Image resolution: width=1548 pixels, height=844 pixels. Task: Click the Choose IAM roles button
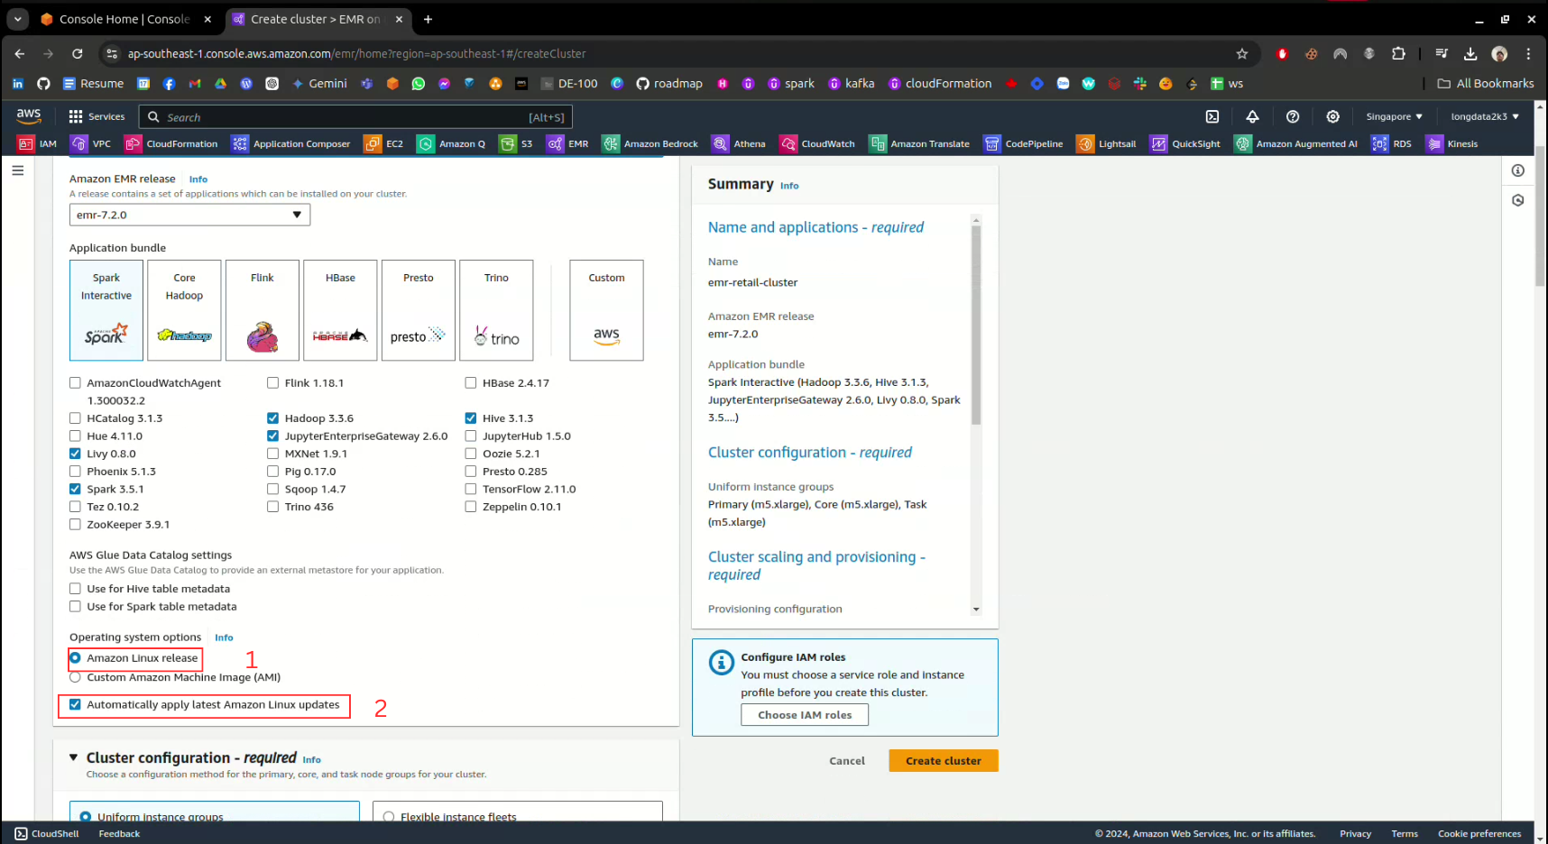[804, 715]
